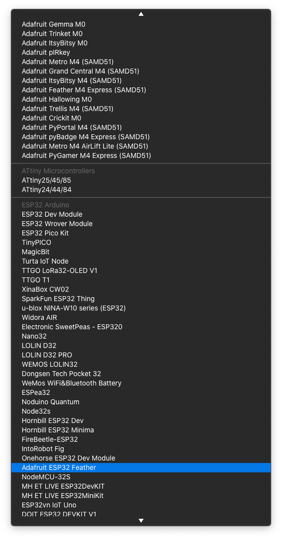Screen dimensions: 282x539
Task: Click the scroll-down arrow at menu bottom
Action: (141, 521)
